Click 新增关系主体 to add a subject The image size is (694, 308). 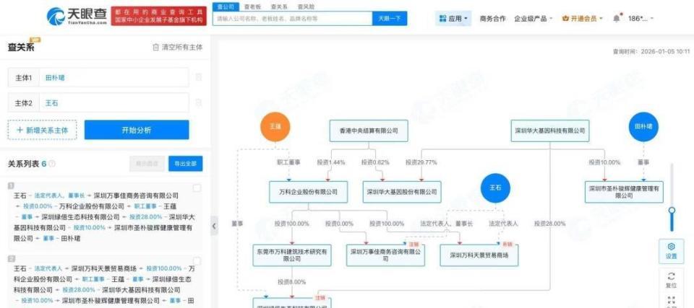click(42, 130)
